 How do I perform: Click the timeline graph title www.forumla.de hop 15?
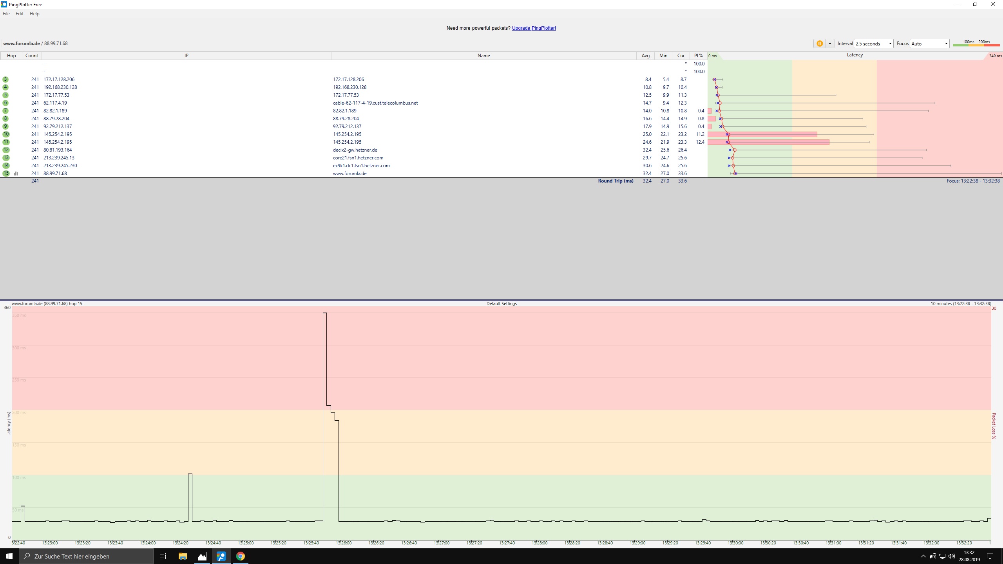pyautogui.click(x=47, y=304)
